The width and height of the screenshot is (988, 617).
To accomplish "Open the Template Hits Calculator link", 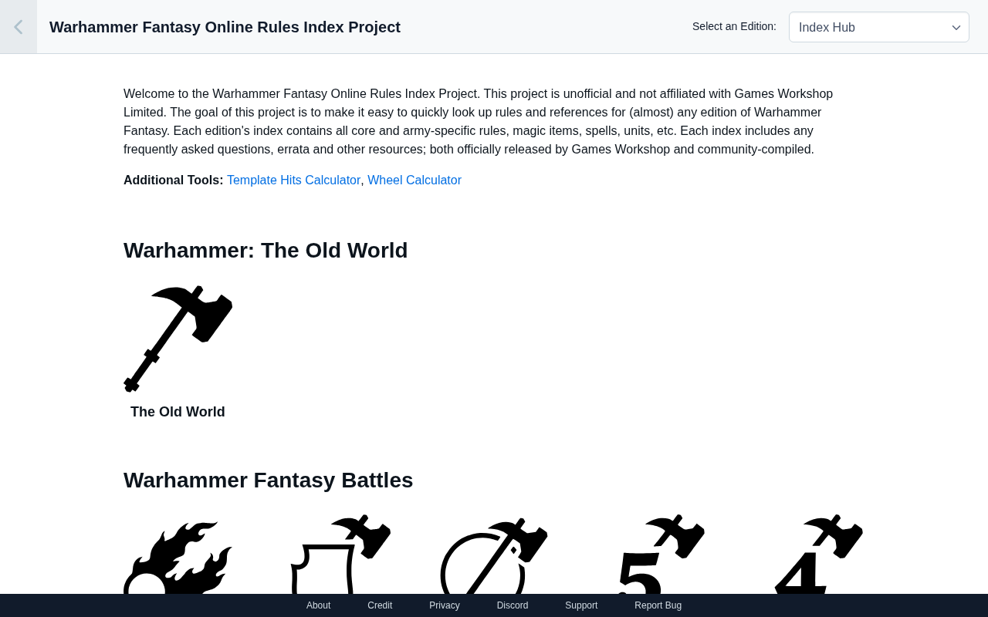I will point(293,180).
